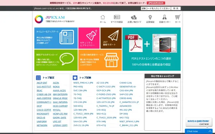Click the 02:23:20 countdown timer text
215x134 pixels.
108,3
